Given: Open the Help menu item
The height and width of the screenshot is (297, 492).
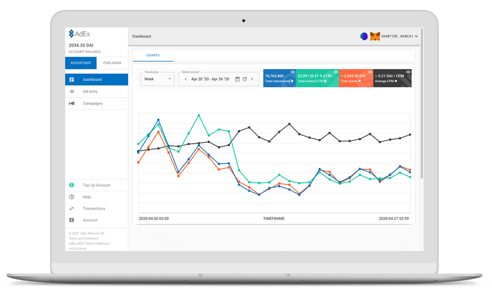Looking at the screenshot, I should tap(97, 197).
